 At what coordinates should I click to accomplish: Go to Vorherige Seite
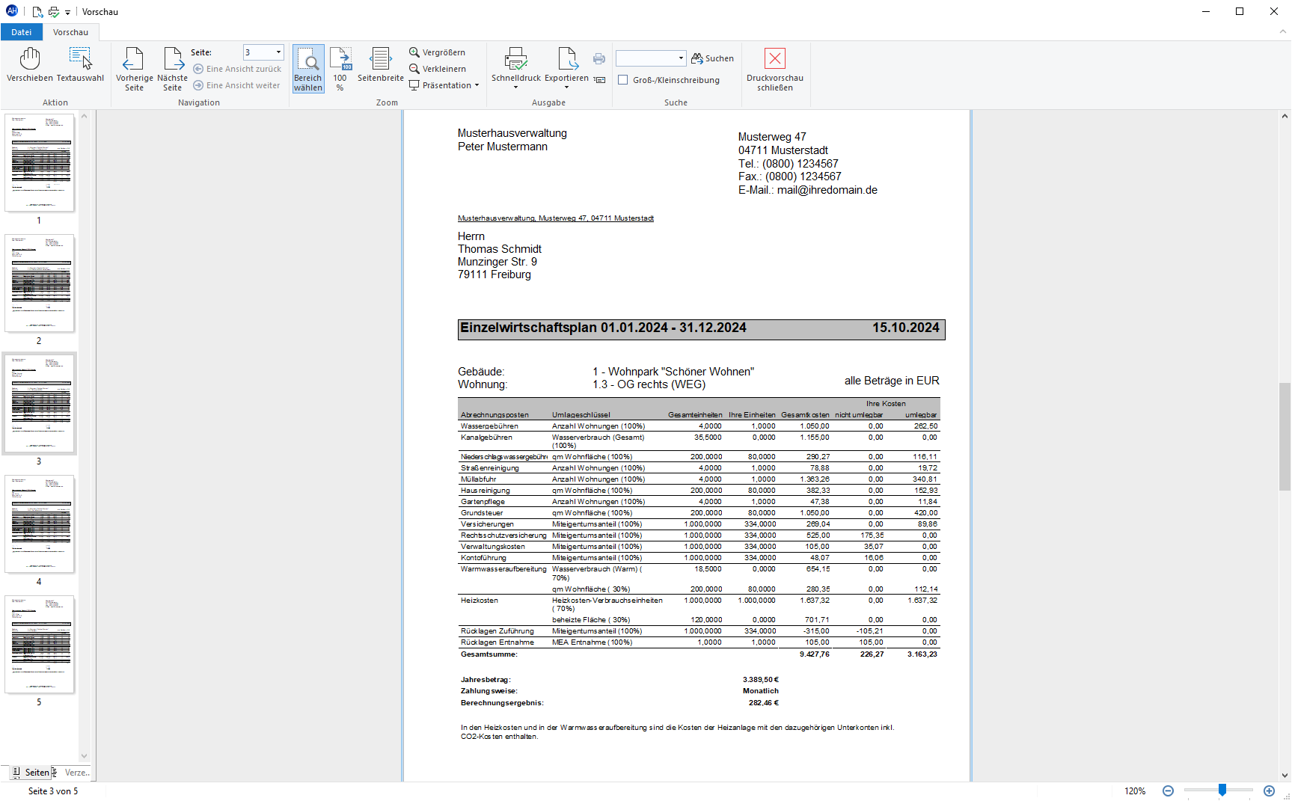[134, 69]
